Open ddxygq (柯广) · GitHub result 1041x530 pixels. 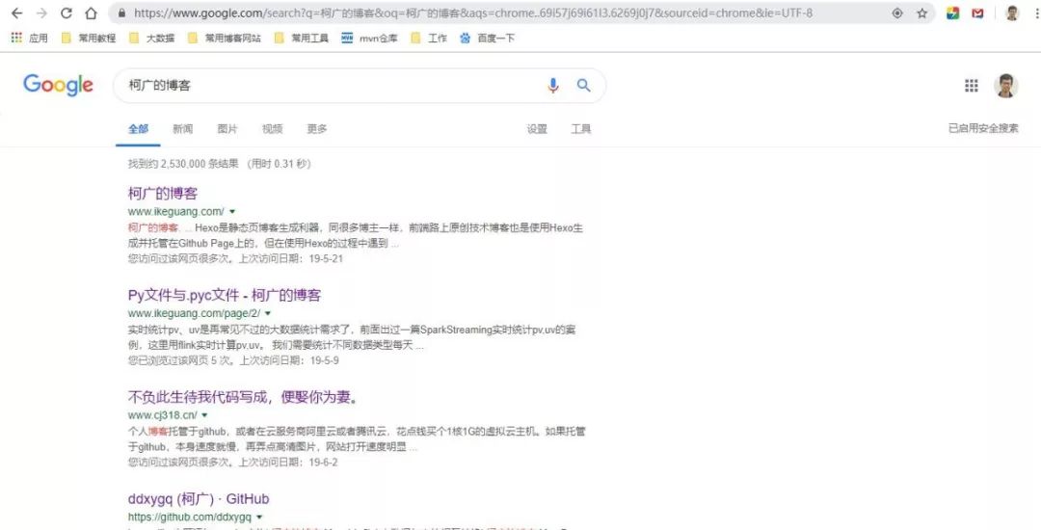[x=199, y=499]
